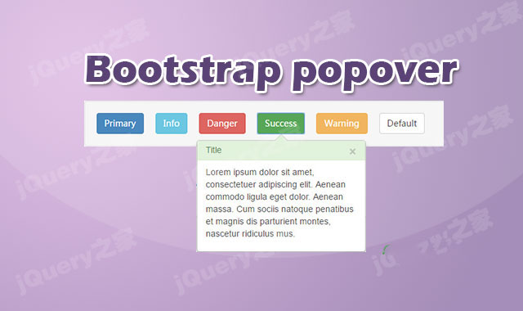Click the blue Primary button

120,124
